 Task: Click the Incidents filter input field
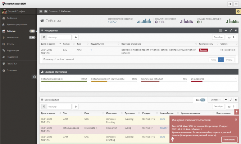click(x=59, y=37)
